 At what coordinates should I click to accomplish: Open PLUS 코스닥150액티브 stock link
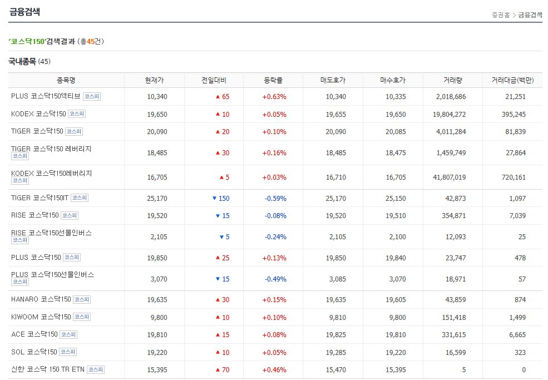pos(46,96)
